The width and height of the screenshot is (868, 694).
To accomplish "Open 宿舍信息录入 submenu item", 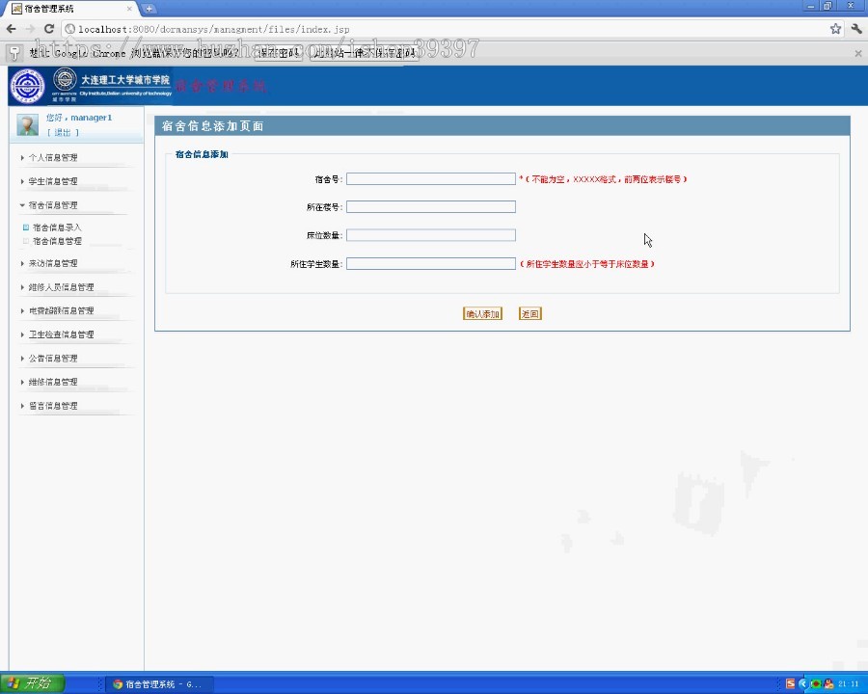I will point(57,227).
